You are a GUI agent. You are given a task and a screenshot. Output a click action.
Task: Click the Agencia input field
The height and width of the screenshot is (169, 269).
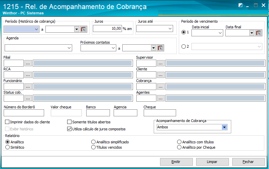(x=125, y=113)
